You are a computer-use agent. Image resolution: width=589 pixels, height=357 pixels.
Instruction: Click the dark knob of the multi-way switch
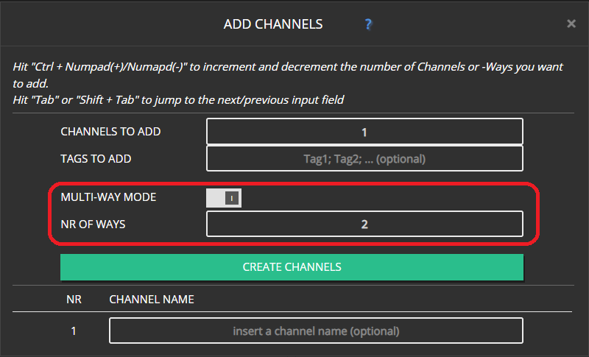coord(232,198)
